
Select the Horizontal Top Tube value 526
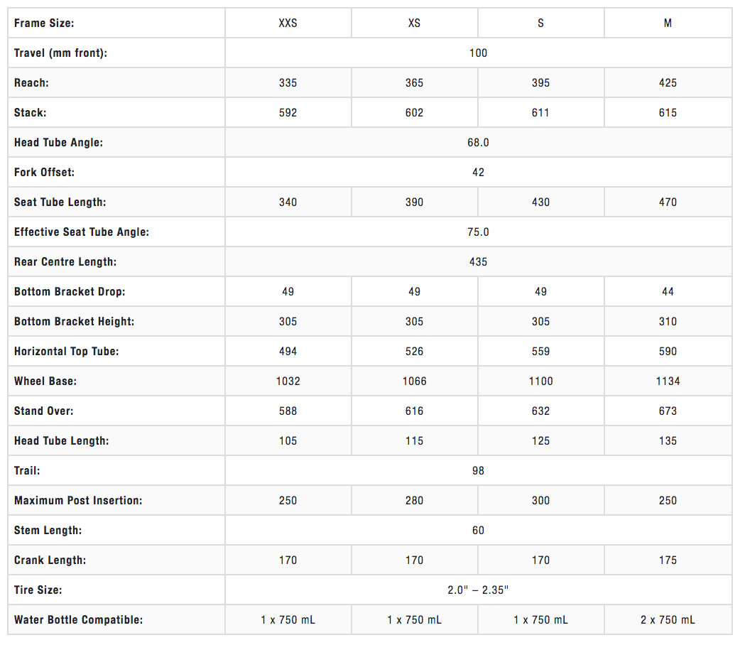(414, 351)
